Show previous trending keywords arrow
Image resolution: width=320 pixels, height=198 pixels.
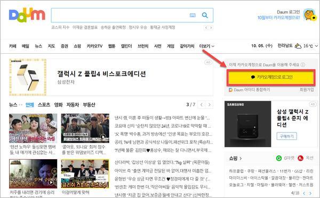point(206,28)
